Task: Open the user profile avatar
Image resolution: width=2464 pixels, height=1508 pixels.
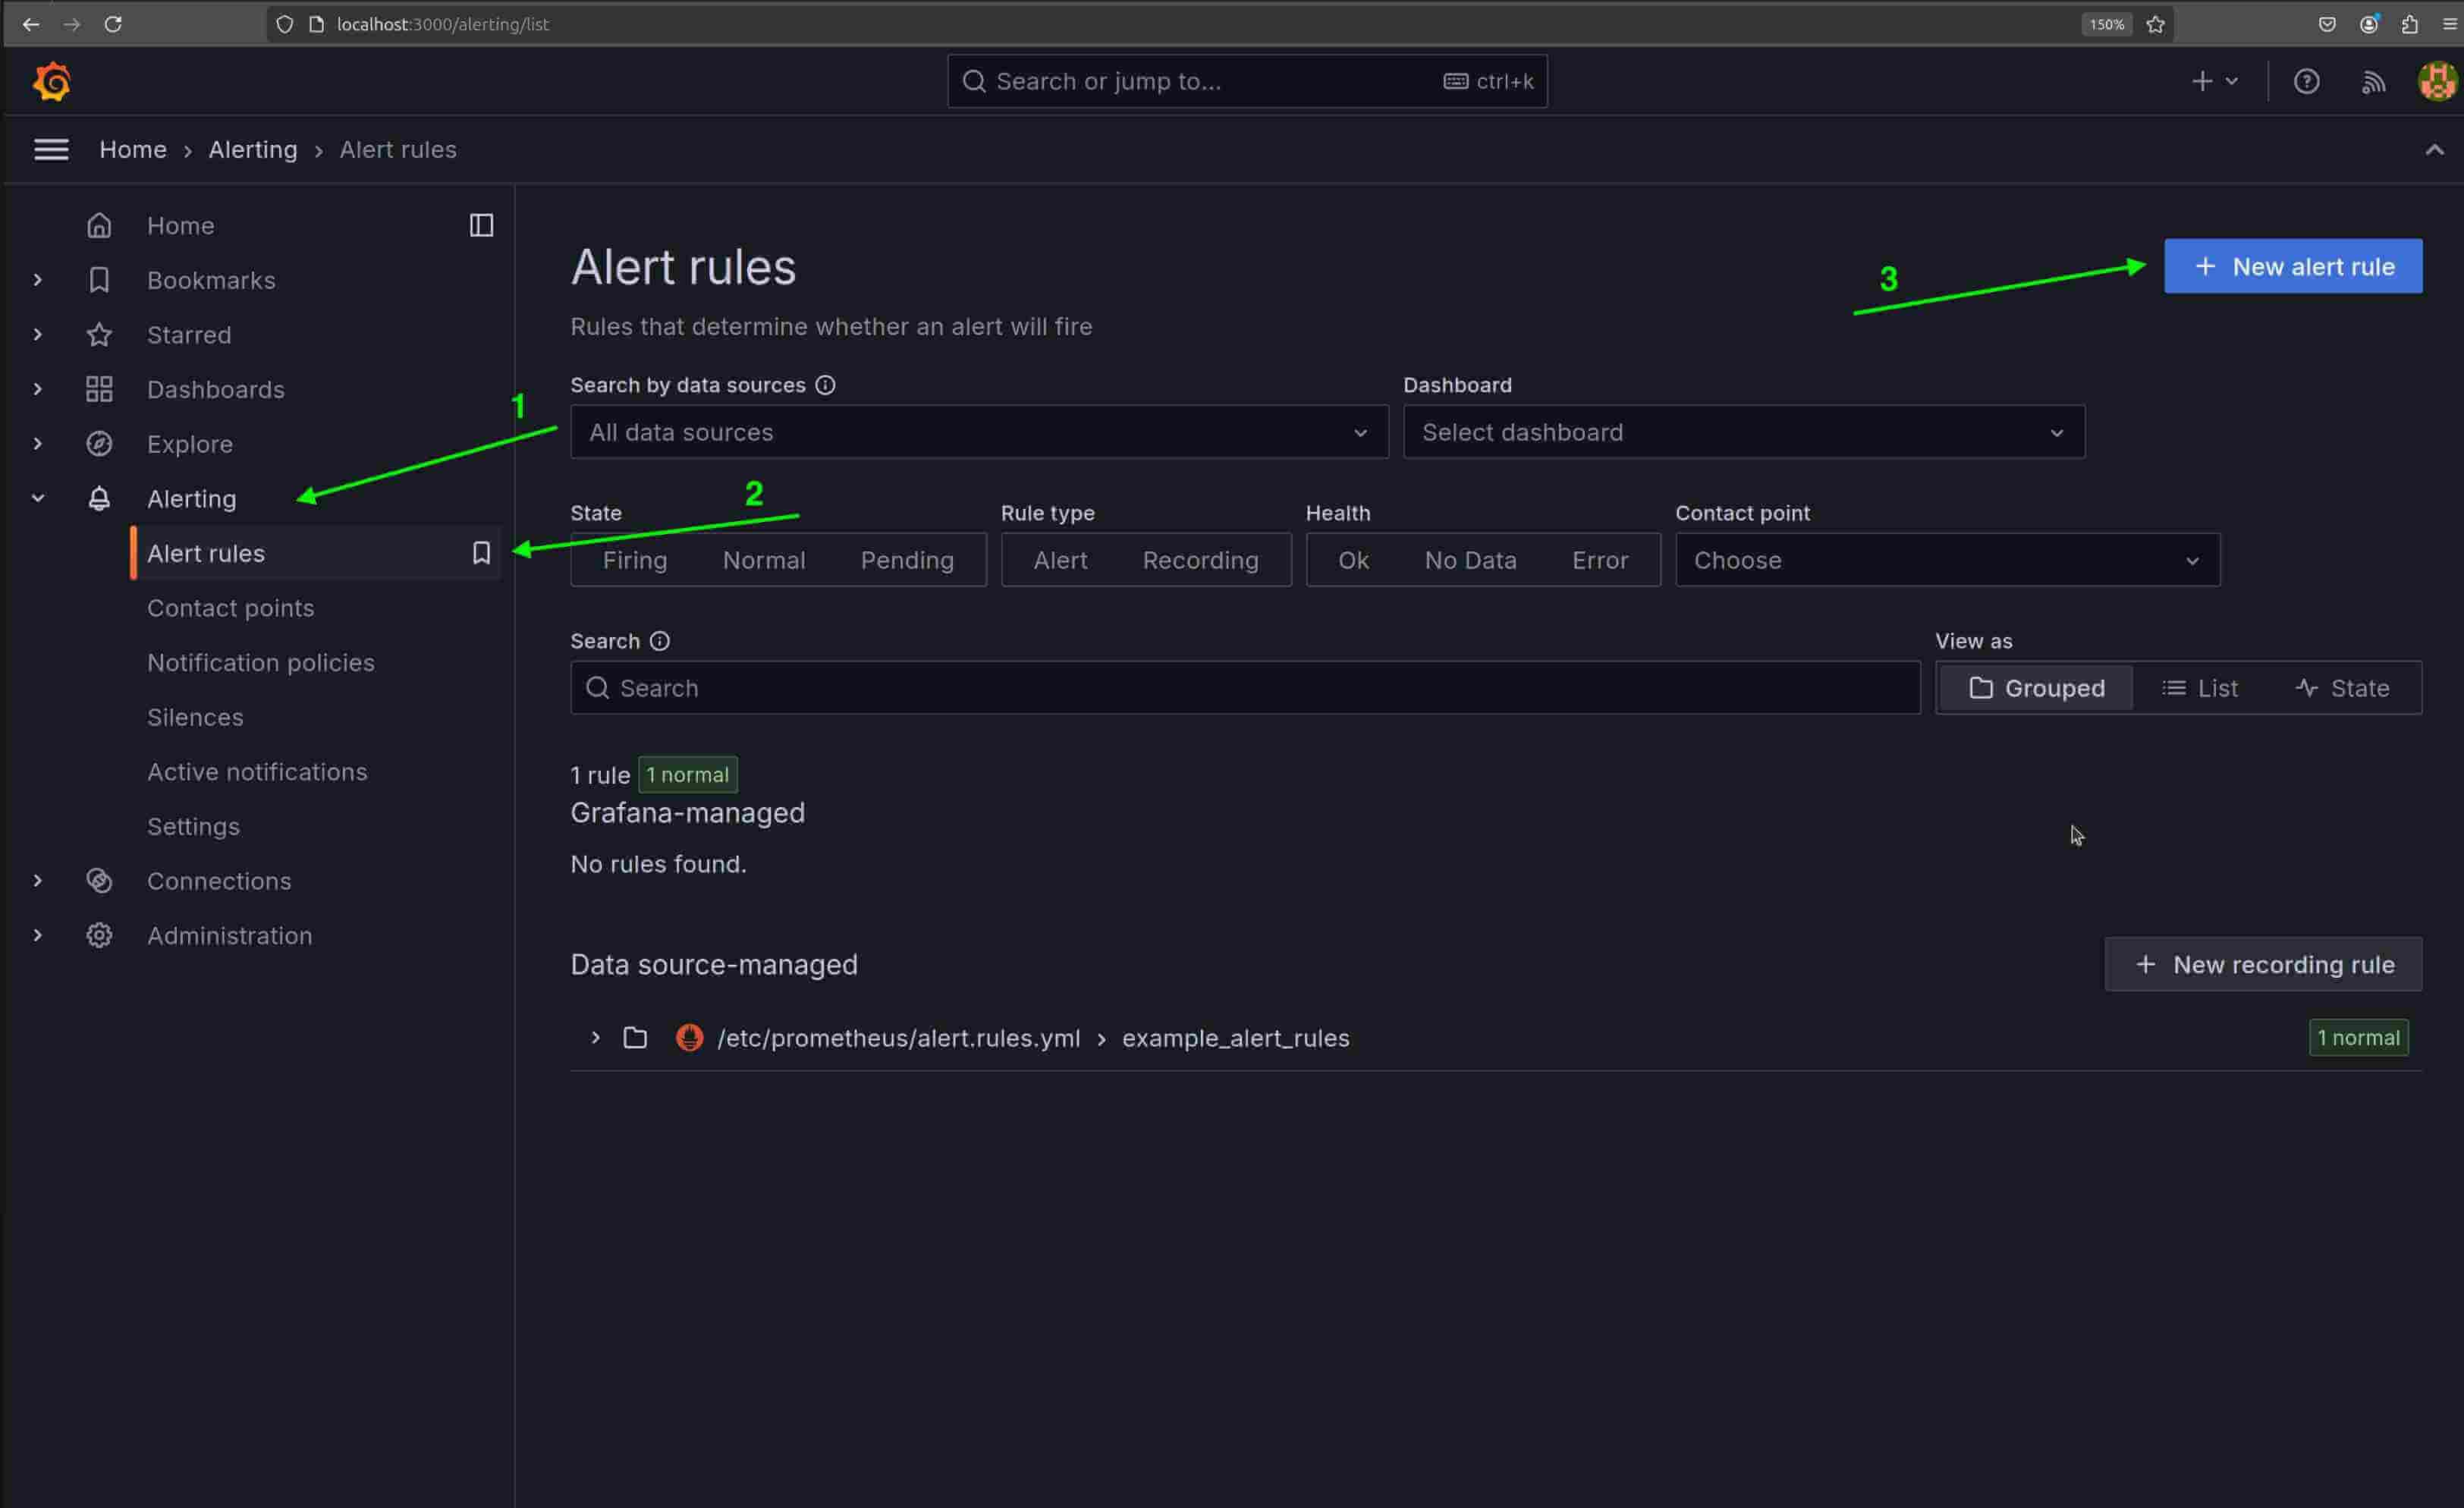Action: coord(2436,81)
